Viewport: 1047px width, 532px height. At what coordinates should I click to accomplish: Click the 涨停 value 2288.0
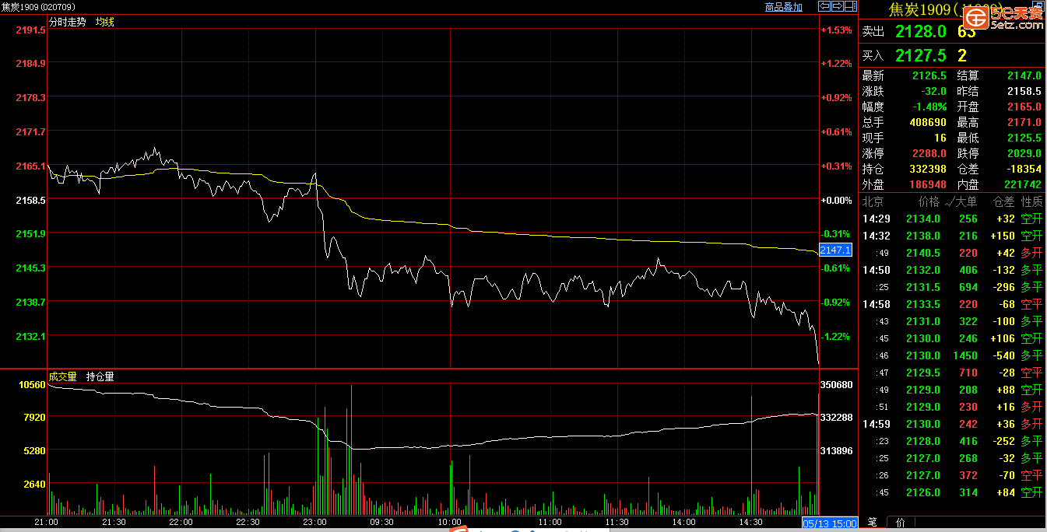pyautogui.click(x=929, y=153)
